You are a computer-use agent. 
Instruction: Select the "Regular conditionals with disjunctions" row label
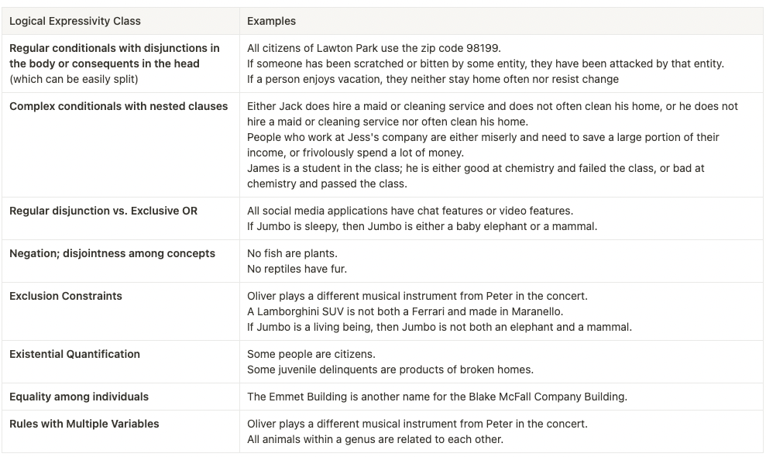coord(114,48)
